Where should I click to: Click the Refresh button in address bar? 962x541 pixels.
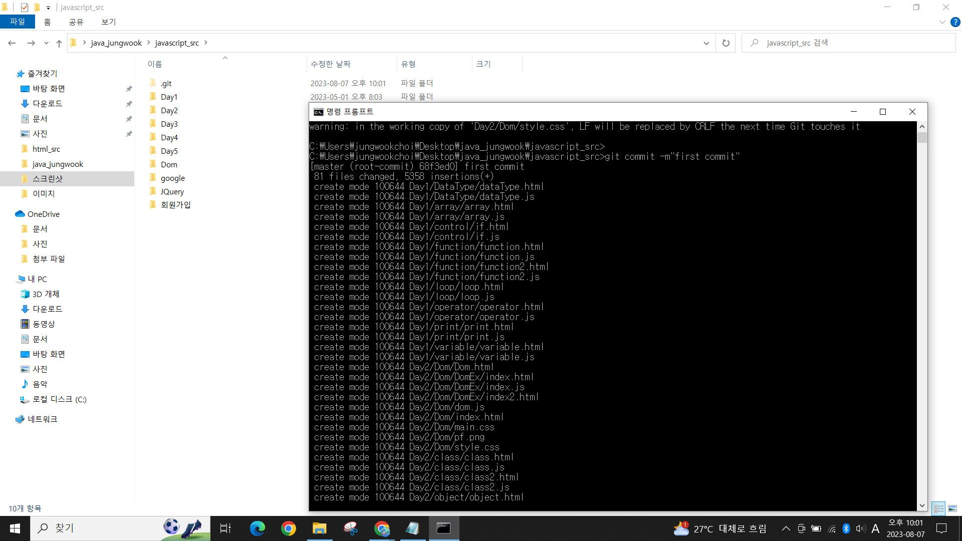(726, 43)
